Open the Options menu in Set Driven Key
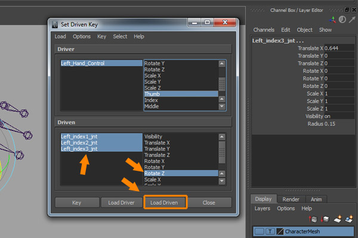This screenshot has height=238, width=358. [x=82, y=36]
